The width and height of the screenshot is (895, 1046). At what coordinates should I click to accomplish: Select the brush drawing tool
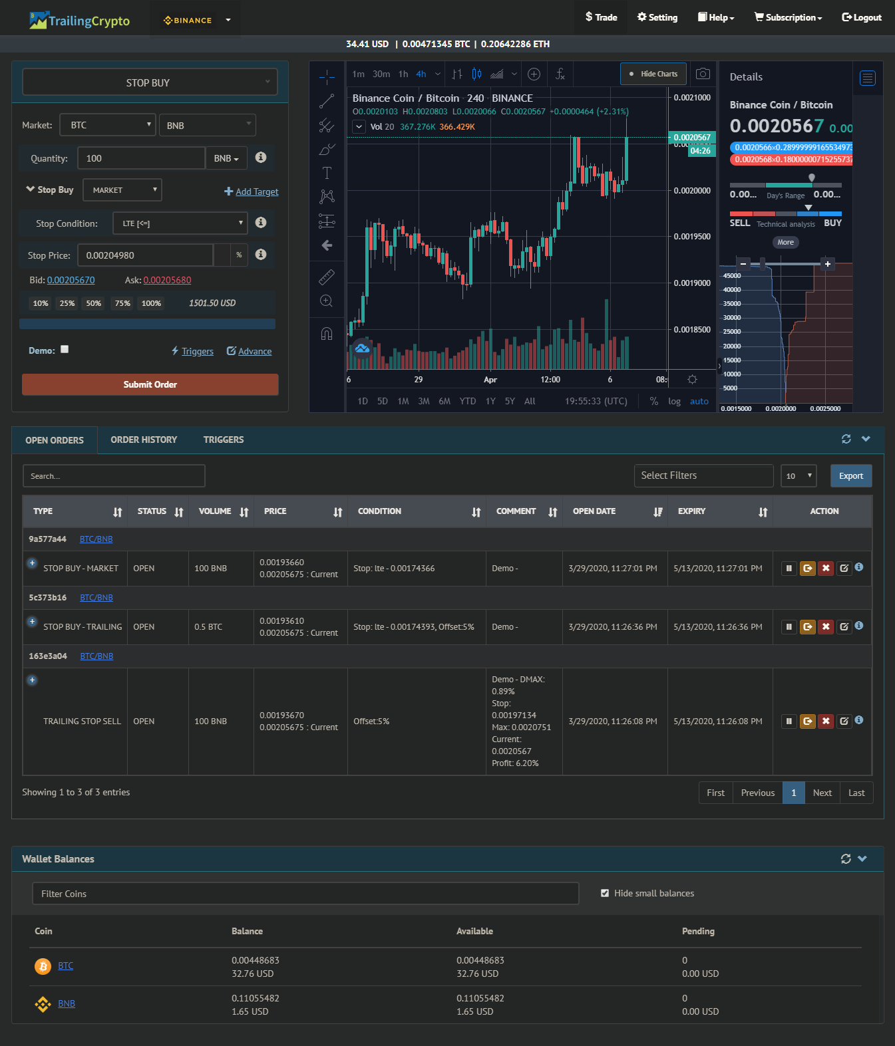(327, 149)
